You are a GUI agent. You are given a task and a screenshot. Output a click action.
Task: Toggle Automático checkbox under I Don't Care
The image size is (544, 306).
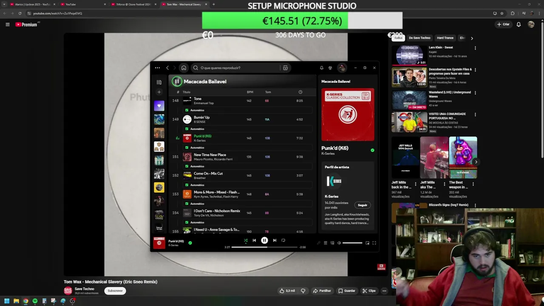[187, 222]
